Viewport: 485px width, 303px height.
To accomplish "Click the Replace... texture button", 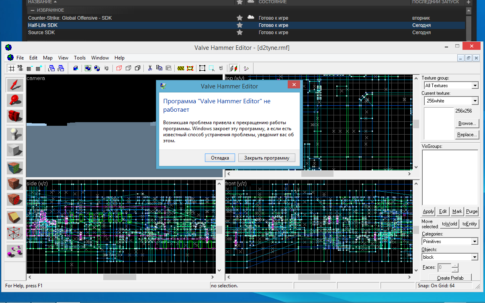I will pos(467,135).
